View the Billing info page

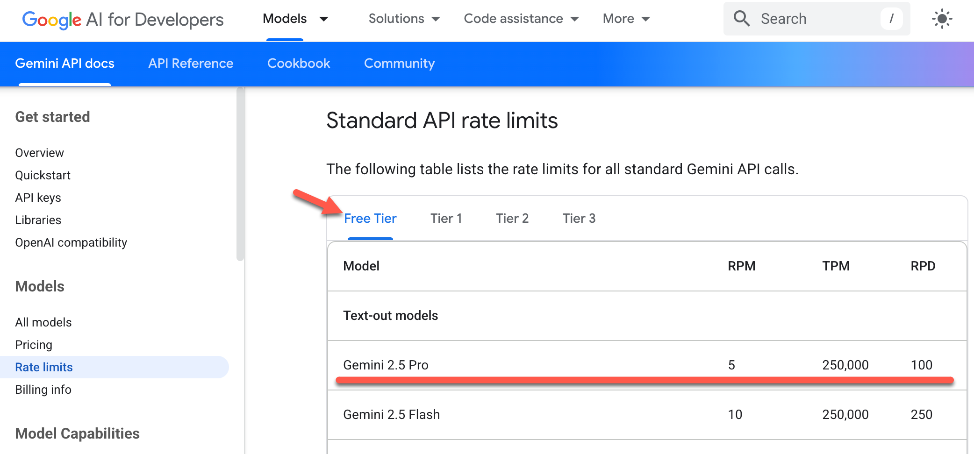[43, 390]
